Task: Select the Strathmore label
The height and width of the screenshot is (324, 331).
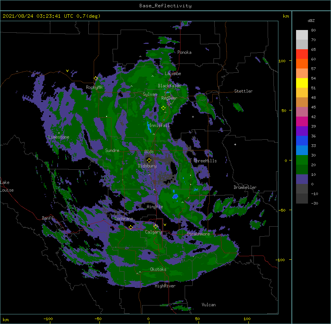Action: click(198, 234)
